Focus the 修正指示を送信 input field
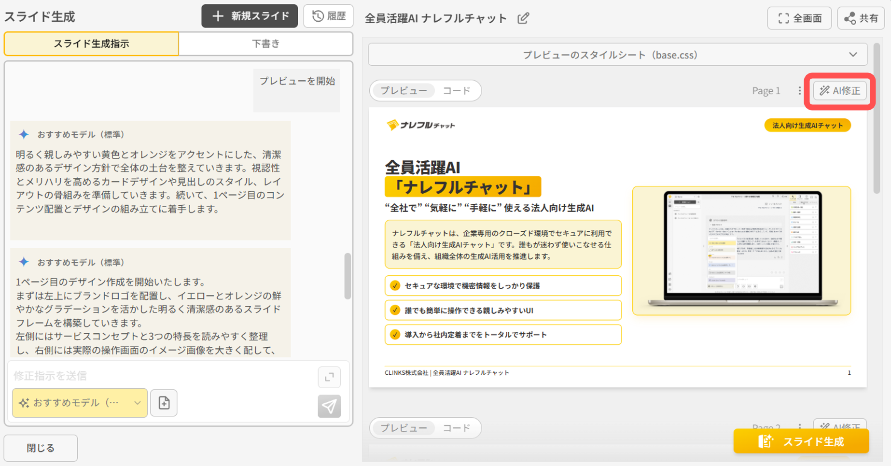Viewport: 891px width, 466px height. tap(162, 375)
